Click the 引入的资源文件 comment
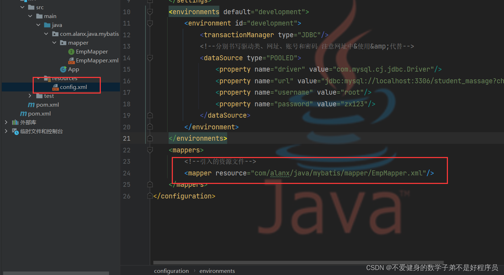504x275 pixels. (220, 162)
